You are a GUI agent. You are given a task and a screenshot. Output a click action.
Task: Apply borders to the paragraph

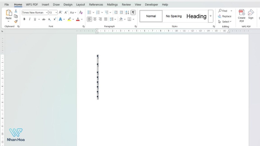[129, 19]
